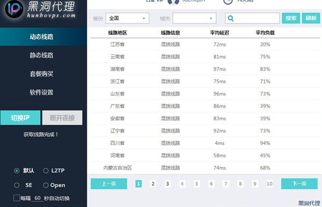The width and height of the screenshot is (322, 207).
Task: Go to page 2
Action: click(153, 183)
